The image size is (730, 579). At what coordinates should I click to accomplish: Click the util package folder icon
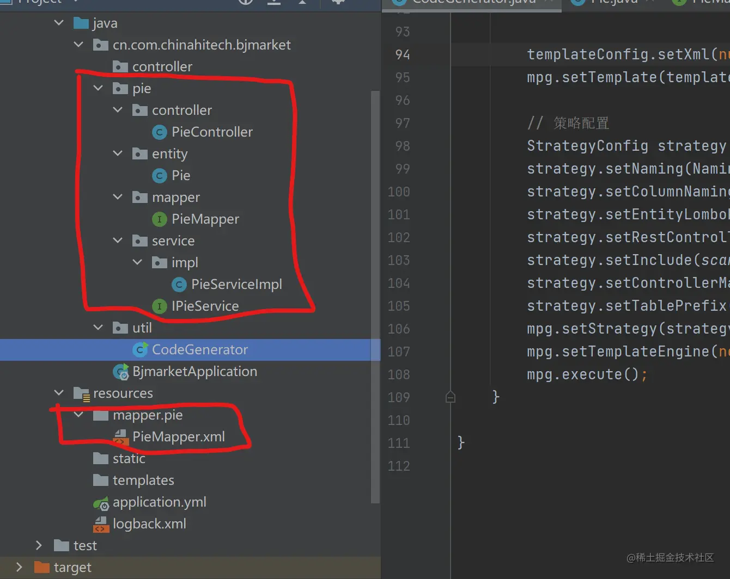tap(120, 328)
